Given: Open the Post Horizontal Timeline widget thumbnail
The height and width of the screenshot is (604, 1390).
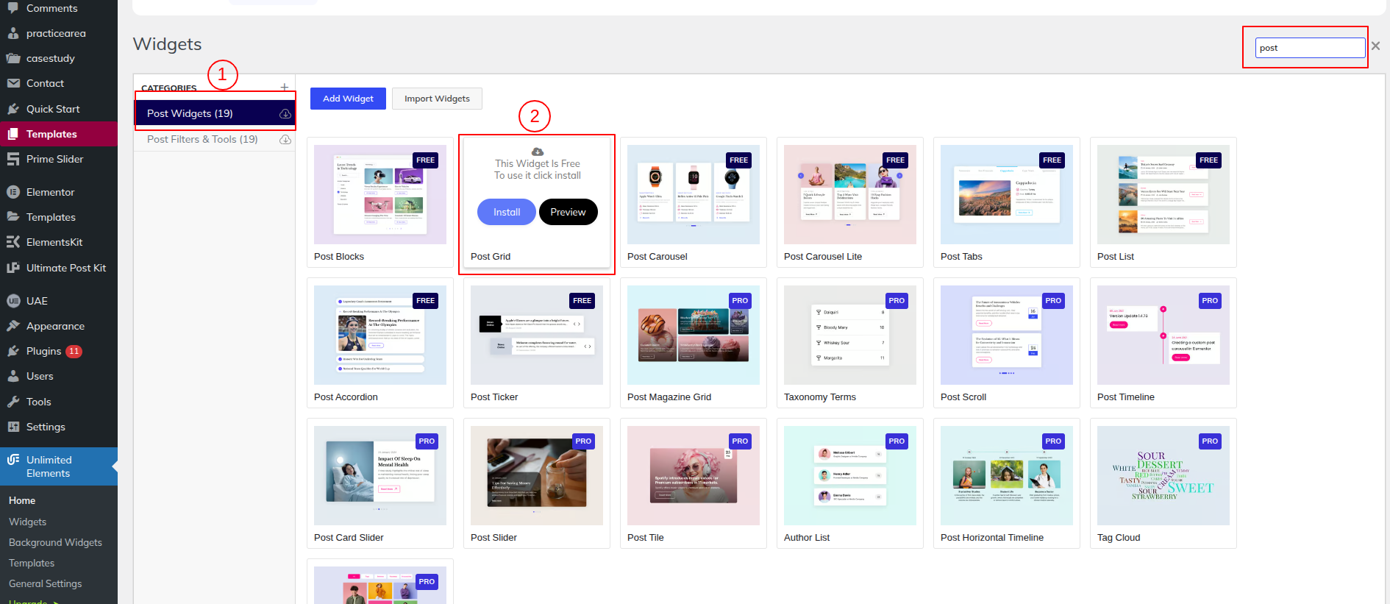Looking at the screenshot, I should coord(1007,475).
